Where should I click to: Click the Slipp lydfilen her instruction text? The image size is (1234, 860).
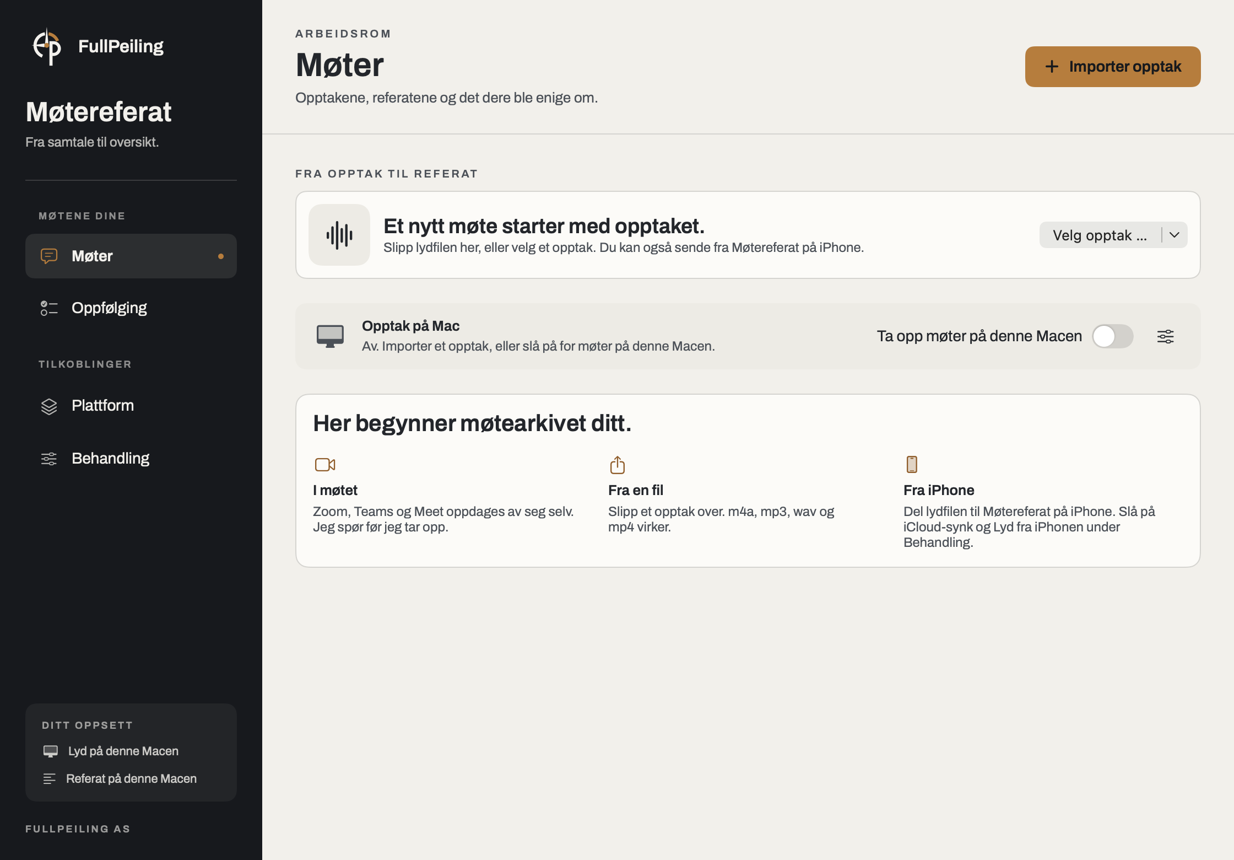pos(624,248)
